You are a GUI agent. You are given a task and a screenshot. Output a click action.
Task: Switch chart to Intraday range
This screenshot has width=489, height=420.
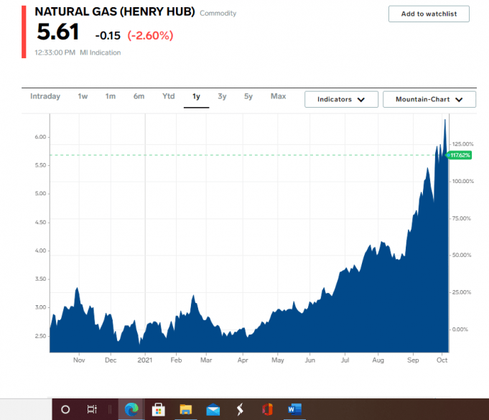[x=45, y=96]
